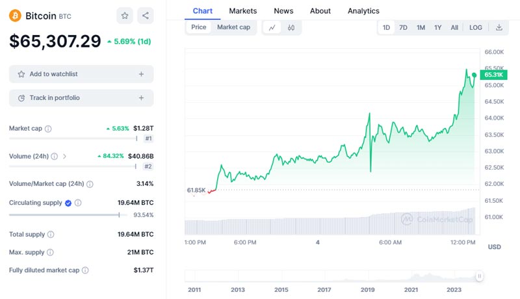The width and height of the screenshot is (520, 299).
Task: Open the Markets tab
Action: [242, 11]
